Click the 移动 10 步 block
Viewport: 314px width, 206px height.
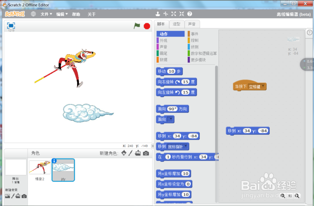[x=169, y=71]
